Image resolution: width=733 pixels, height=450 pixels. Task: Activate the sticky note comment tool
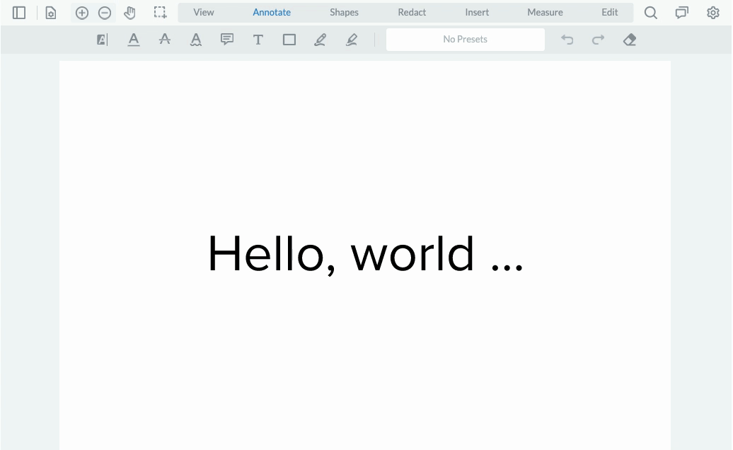click(x=227, y=40)
